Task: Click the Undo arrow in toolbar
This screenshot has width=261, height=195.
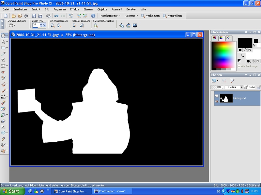Action: pyautogui.click(x=56, y=16)
